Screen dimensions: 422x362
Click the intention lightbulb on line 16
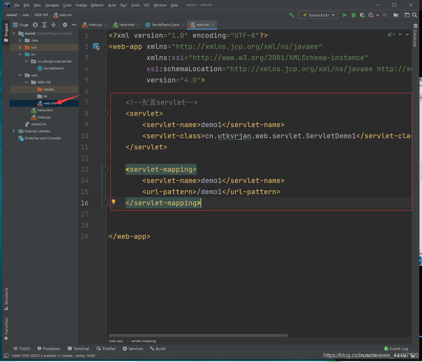[x=114, y=202]
